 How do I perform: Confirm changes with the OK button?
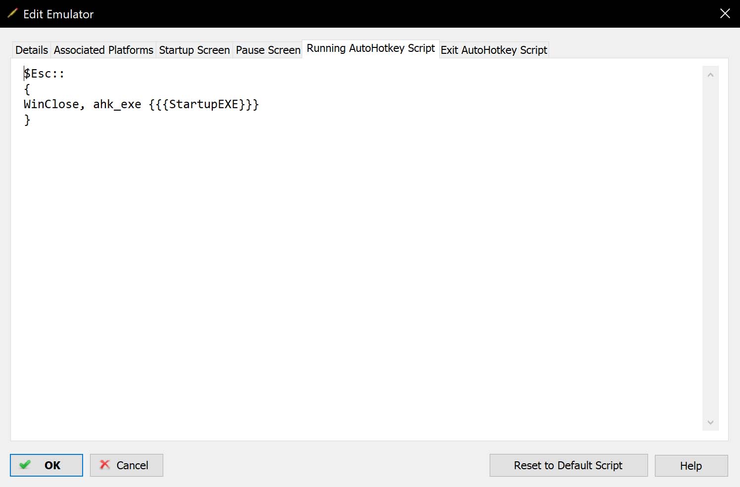click(x=46, y=465)
